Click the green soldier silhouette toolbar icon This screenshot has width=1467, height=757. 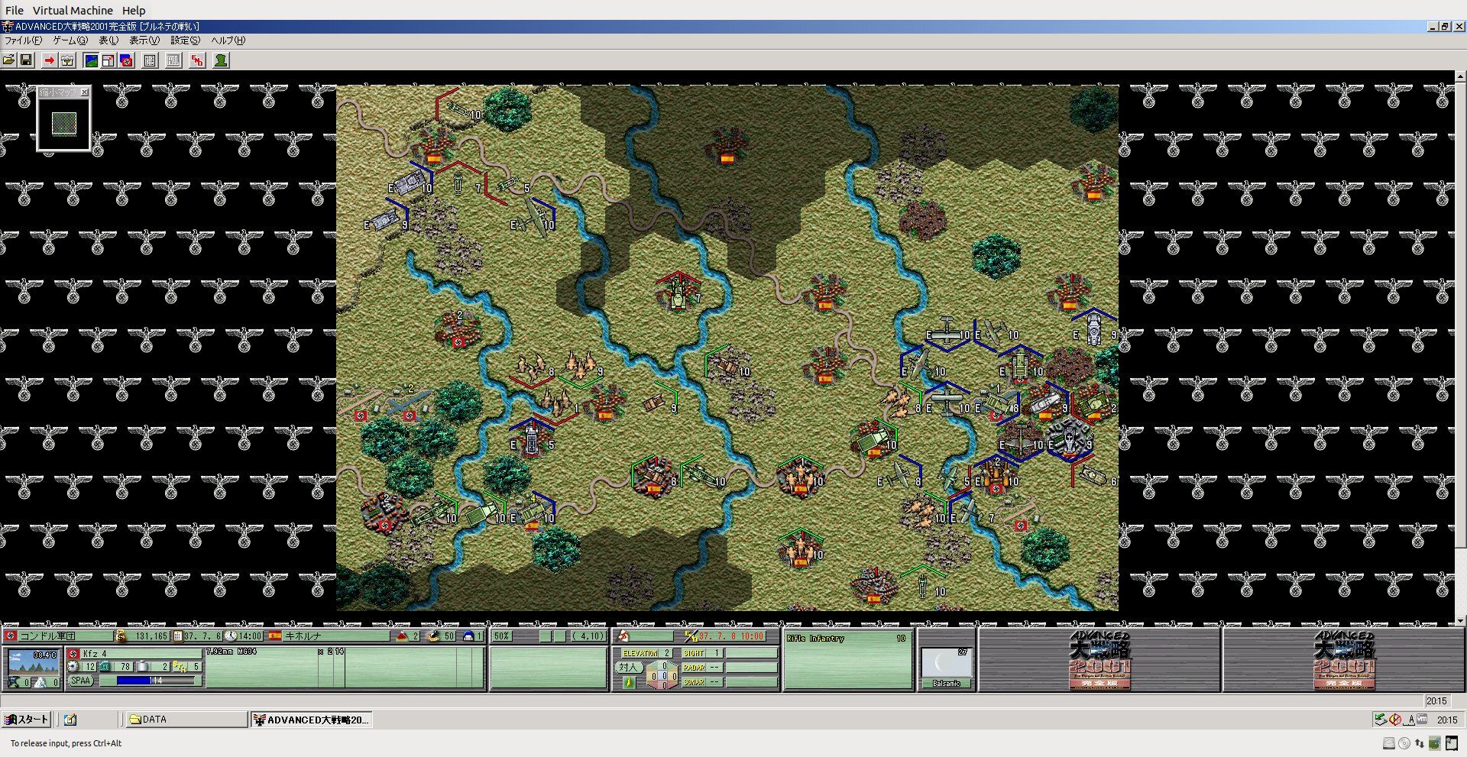[222, 60]
